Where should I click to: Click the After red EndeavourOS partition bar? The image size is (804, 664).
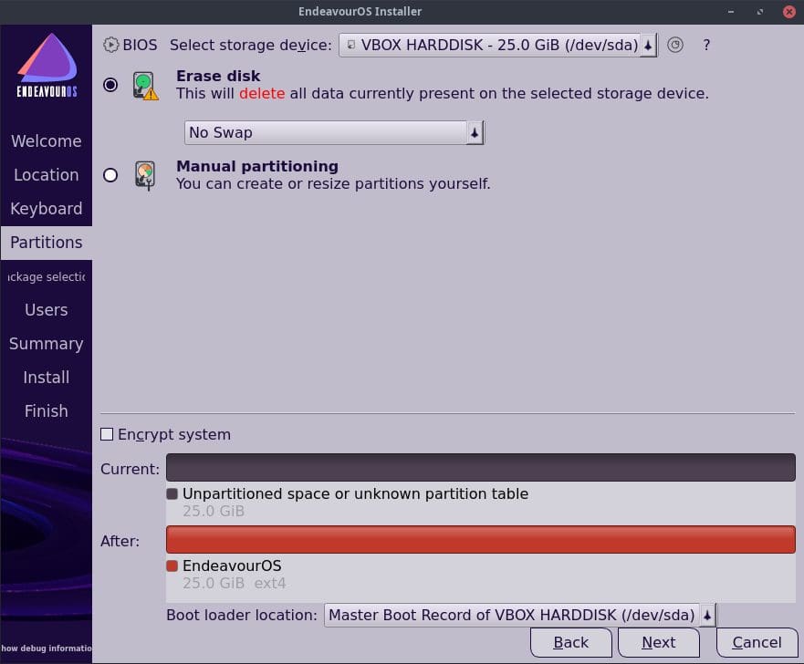click(480, 540)
